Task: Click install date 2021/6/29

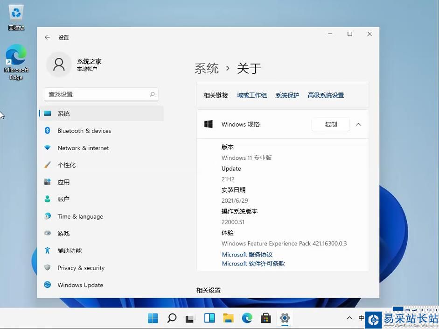Action: [235, 200]
